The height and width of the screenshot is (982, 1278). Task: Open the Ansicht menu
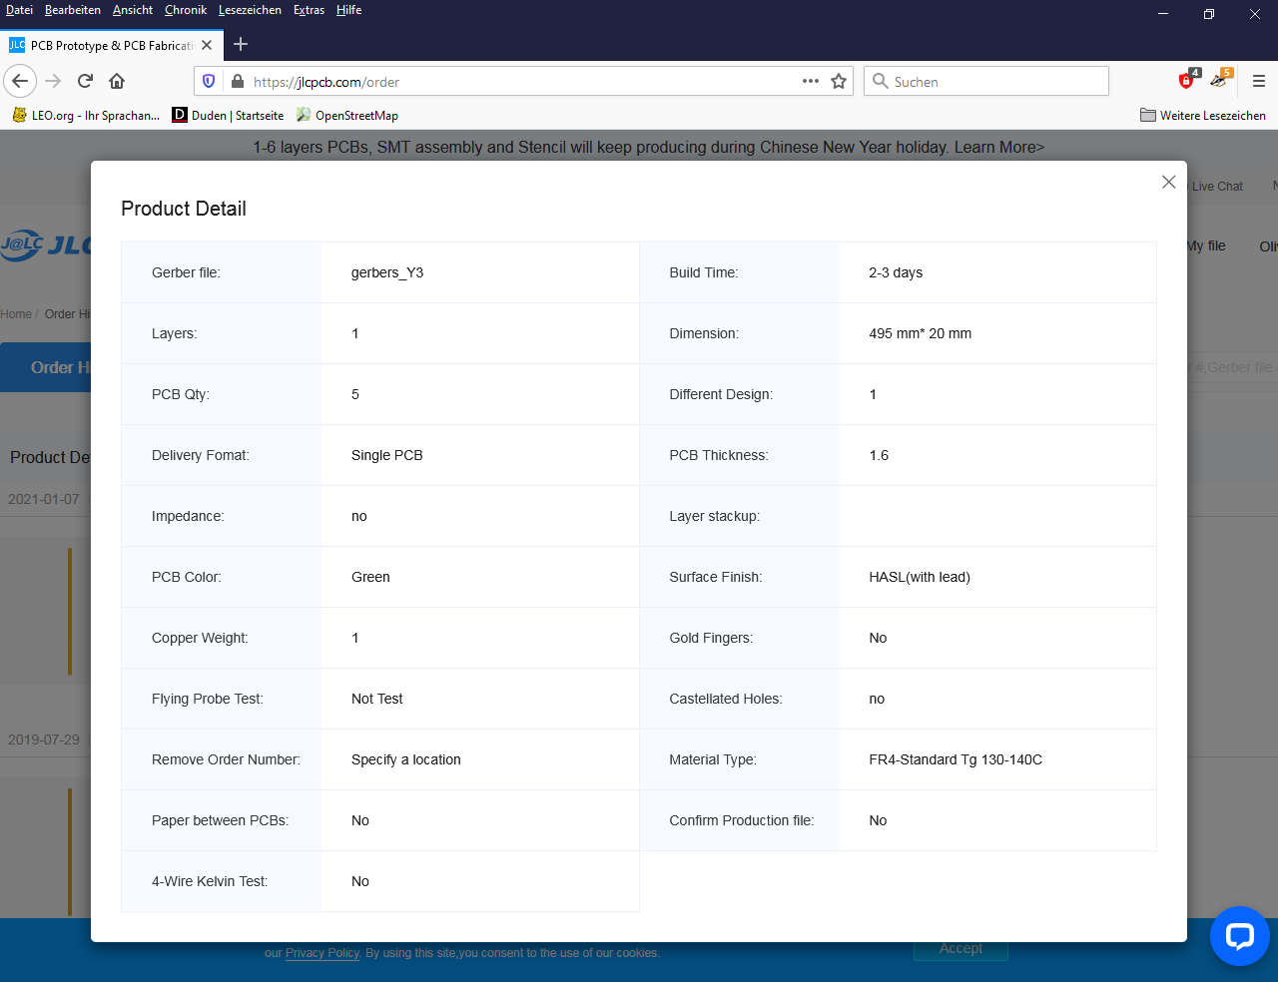132,10
